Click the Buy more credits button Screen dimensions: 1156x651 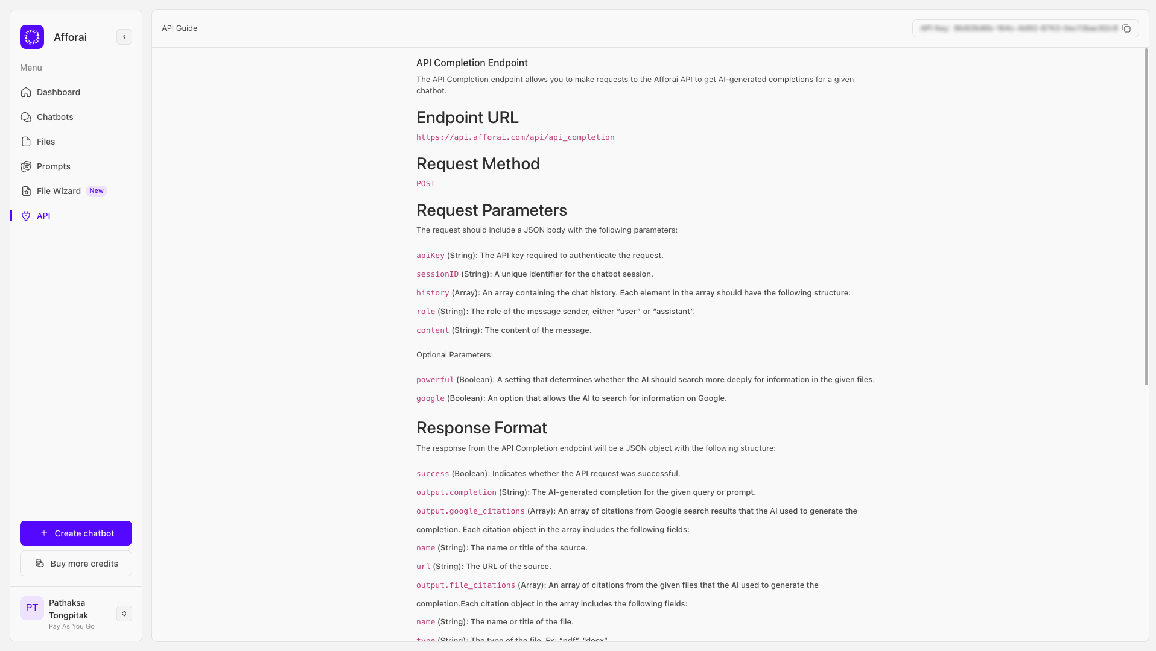76,564
